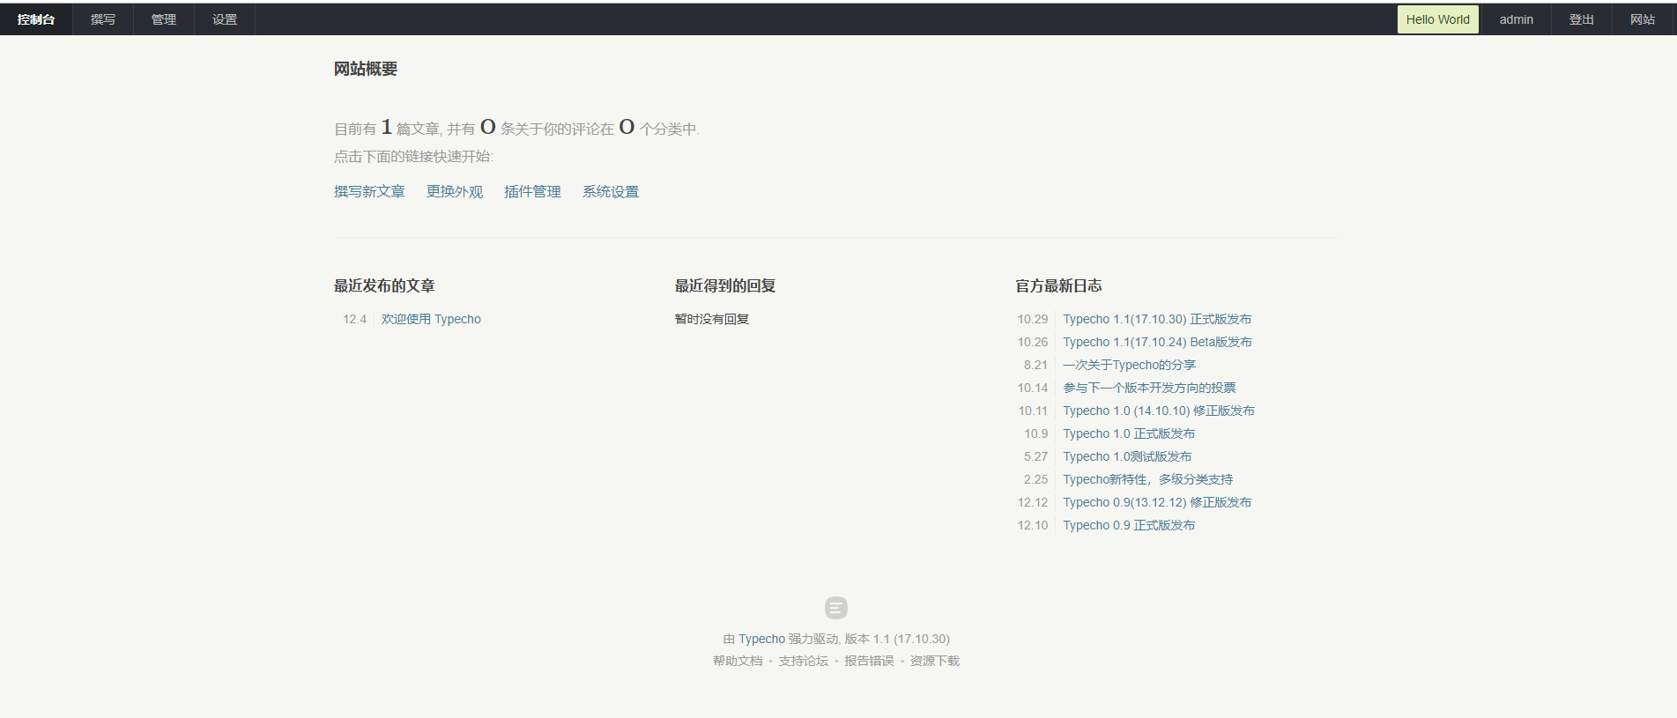Click the 暂时没有回复 message text
Viewport: 1677px width, 718px height.
coord(712,319)
